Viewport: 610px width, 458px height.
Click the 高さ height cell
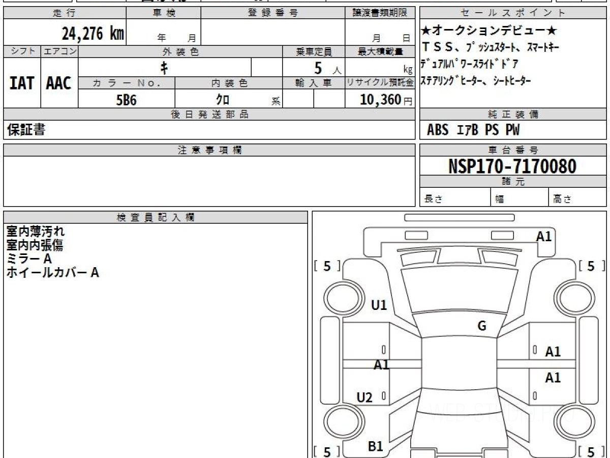point(578,197)
